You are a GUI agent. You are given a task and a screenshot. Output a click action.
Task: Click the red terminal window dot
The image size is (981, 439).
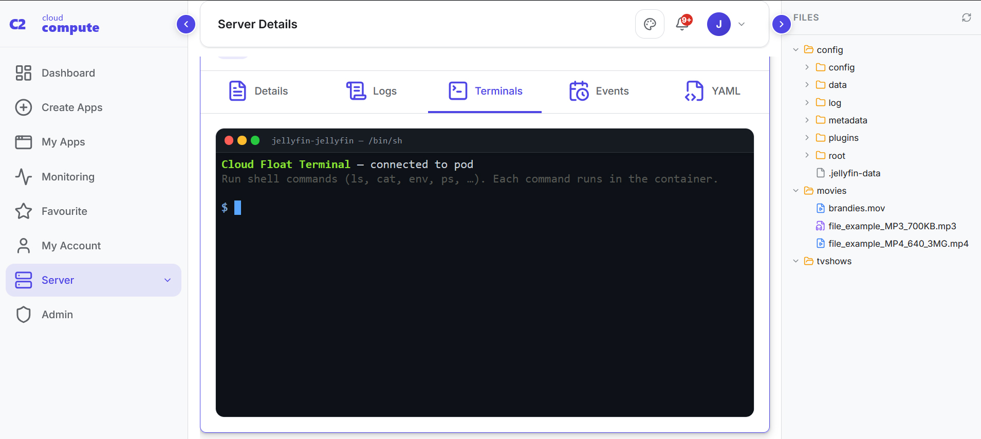click(229, 140)
